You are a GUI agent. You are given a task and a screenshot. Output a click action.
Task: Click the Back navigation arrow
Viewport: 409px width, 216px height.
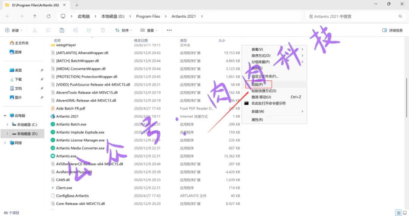pos(8,16)
